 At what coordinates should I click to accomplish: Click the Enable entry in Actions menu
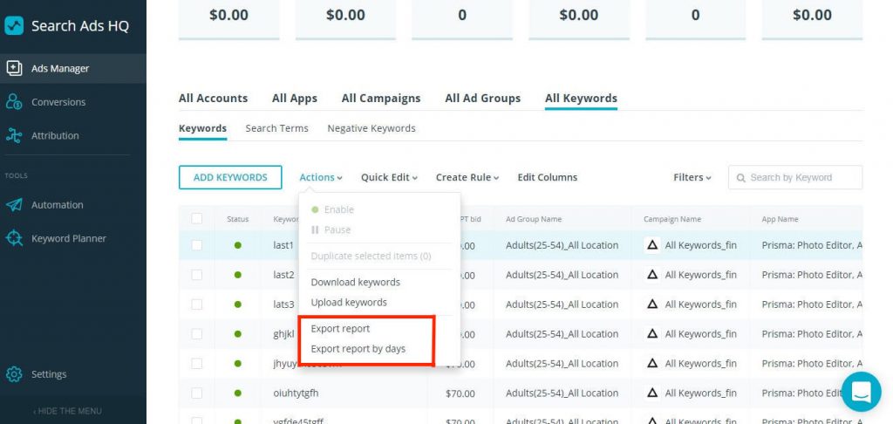332,209
